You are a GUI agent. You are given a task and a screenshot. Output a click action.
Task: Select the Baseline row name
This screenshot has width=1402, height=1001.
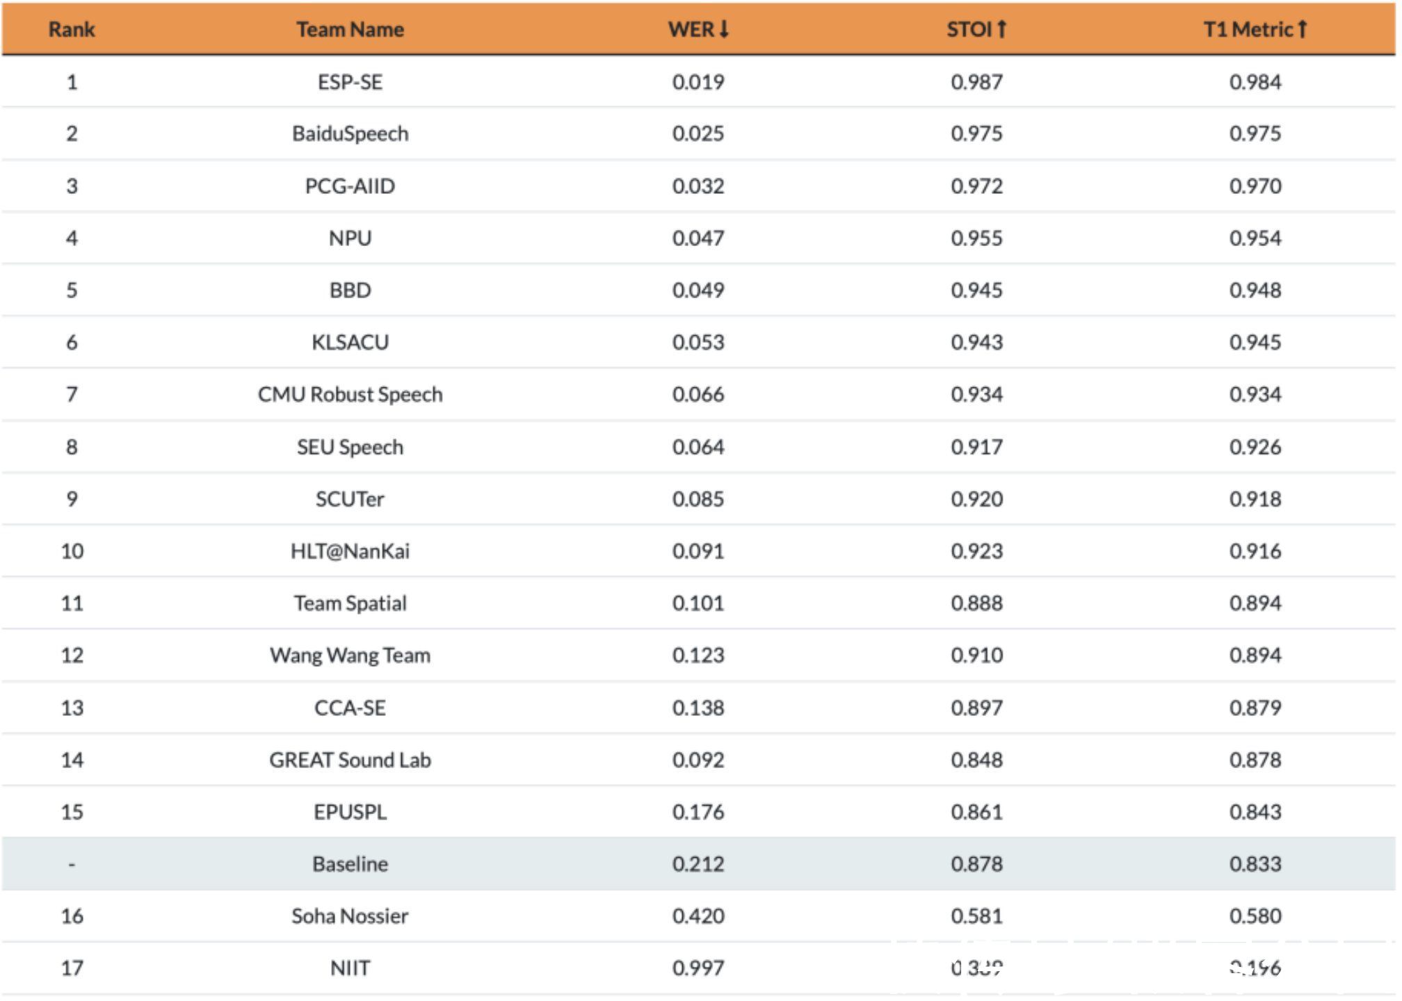tap(350, 864)
